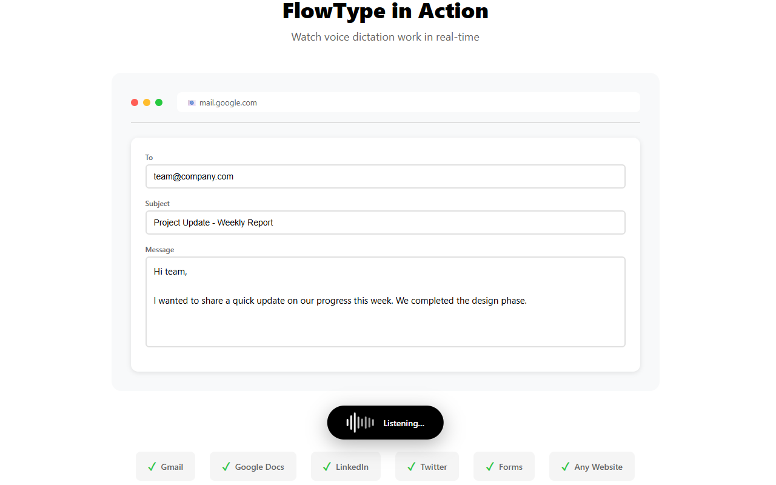Click the yellow traffic light circle
776x485 pixels.
click(x=147, y=102)
